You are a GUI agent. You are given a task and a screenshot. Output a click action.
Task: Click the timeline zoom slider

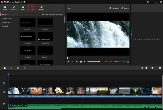click(x=153, y=68)
